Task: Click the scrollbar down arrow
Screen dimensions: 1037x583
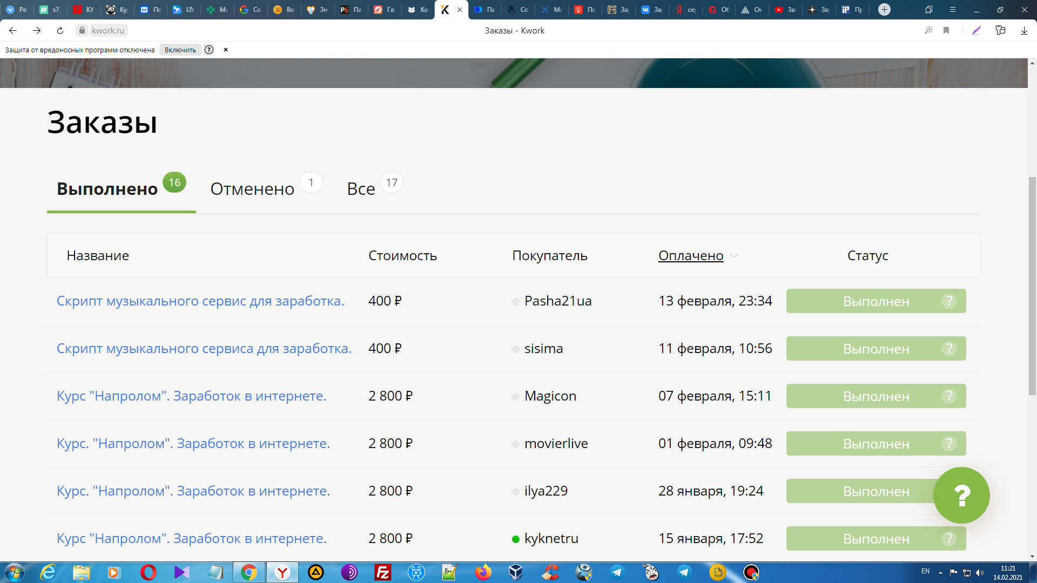Action: 1032,557
